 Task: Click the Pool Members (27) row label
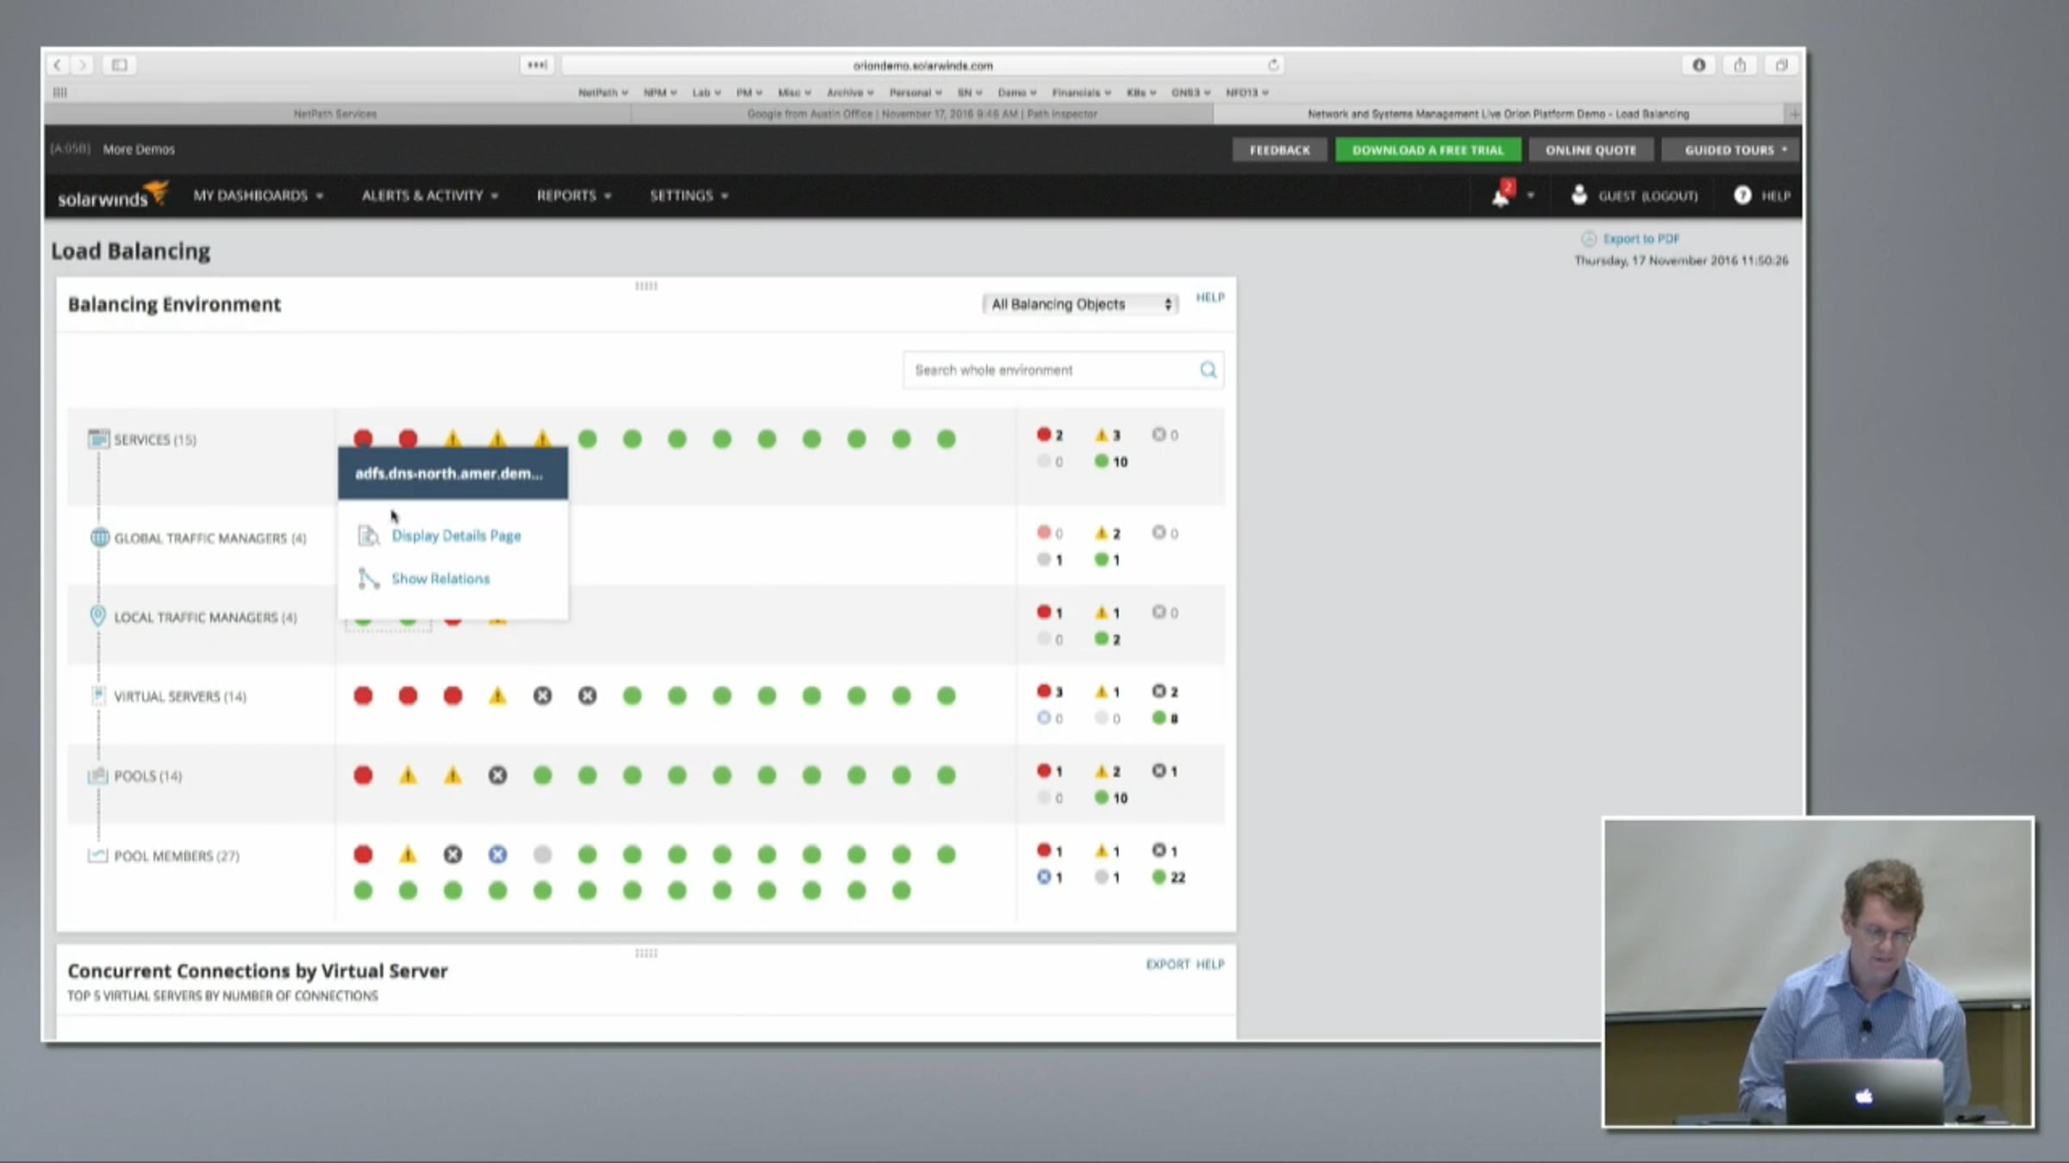point(177,855)
